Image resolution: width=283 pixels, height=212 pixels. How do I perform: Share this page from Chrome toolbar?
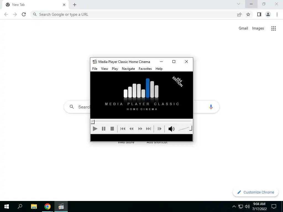tap(239, 14)
